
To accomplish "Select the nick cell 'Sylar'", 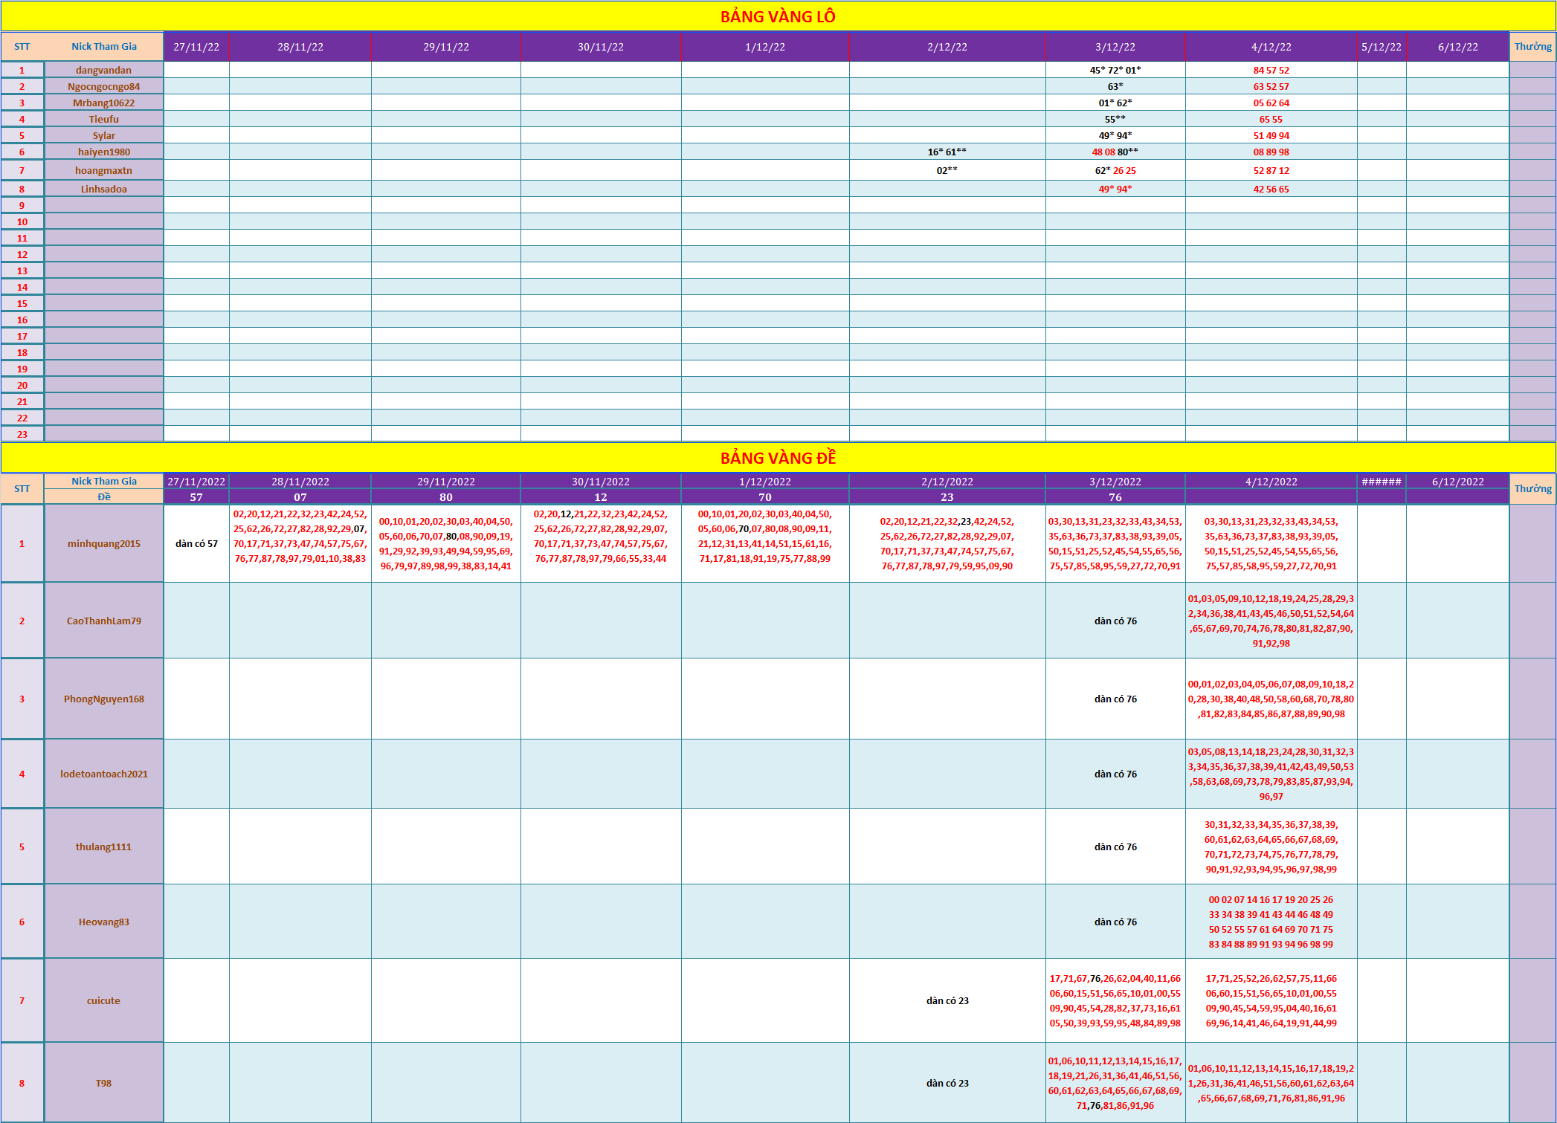I will [104, 135].
